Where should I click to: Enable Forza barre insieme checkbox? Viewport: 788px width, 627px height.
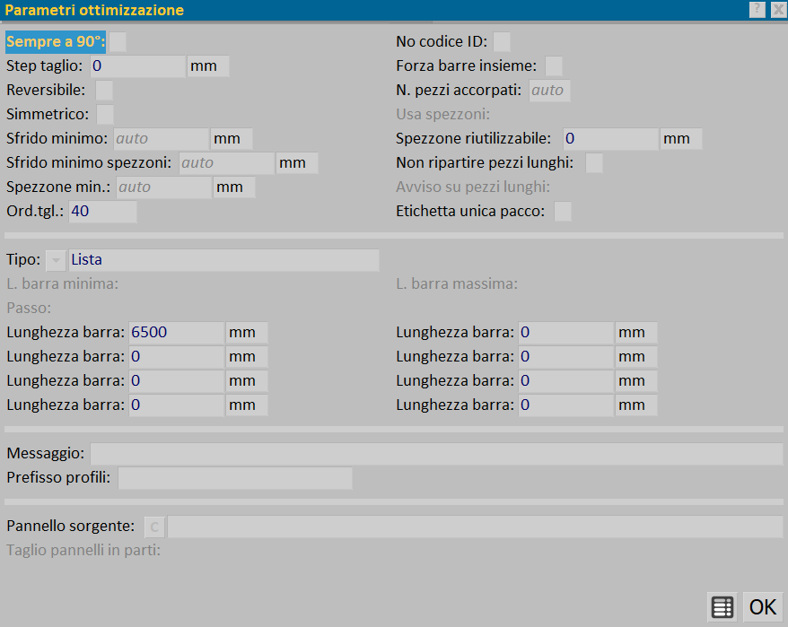pyautogui.click(x=555, y=65)
